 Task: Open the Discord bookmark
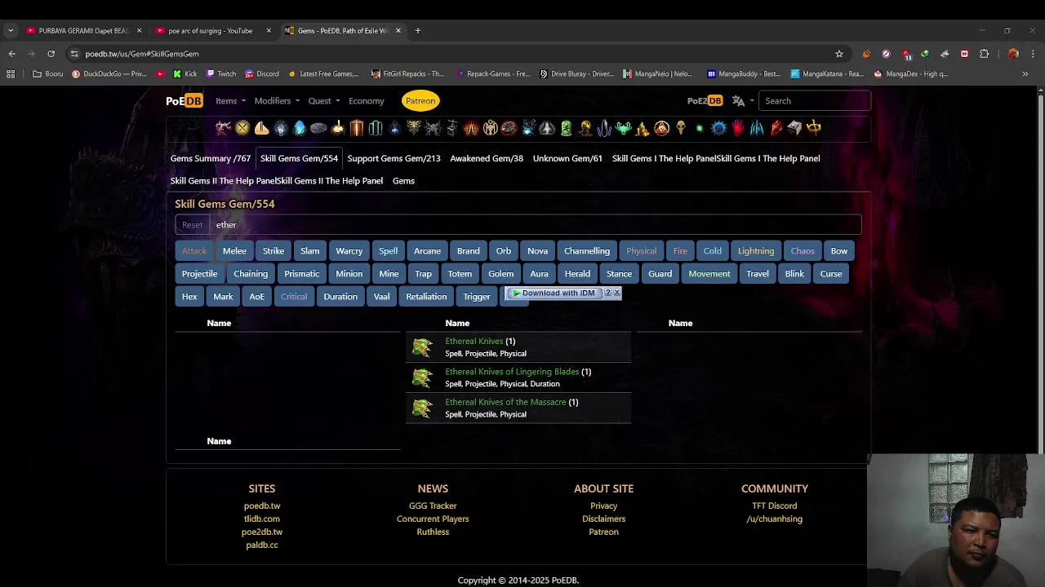pos(262,73)
